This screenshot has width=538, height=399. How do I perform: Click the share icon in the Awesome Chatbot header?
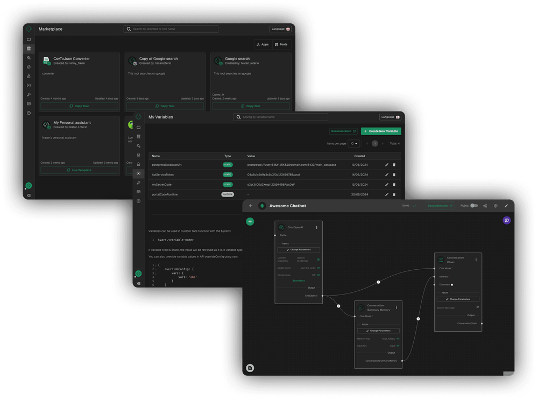486,205
